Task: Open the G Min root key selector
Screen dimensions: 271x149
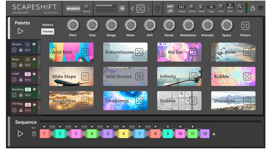Action: [230, 6]
